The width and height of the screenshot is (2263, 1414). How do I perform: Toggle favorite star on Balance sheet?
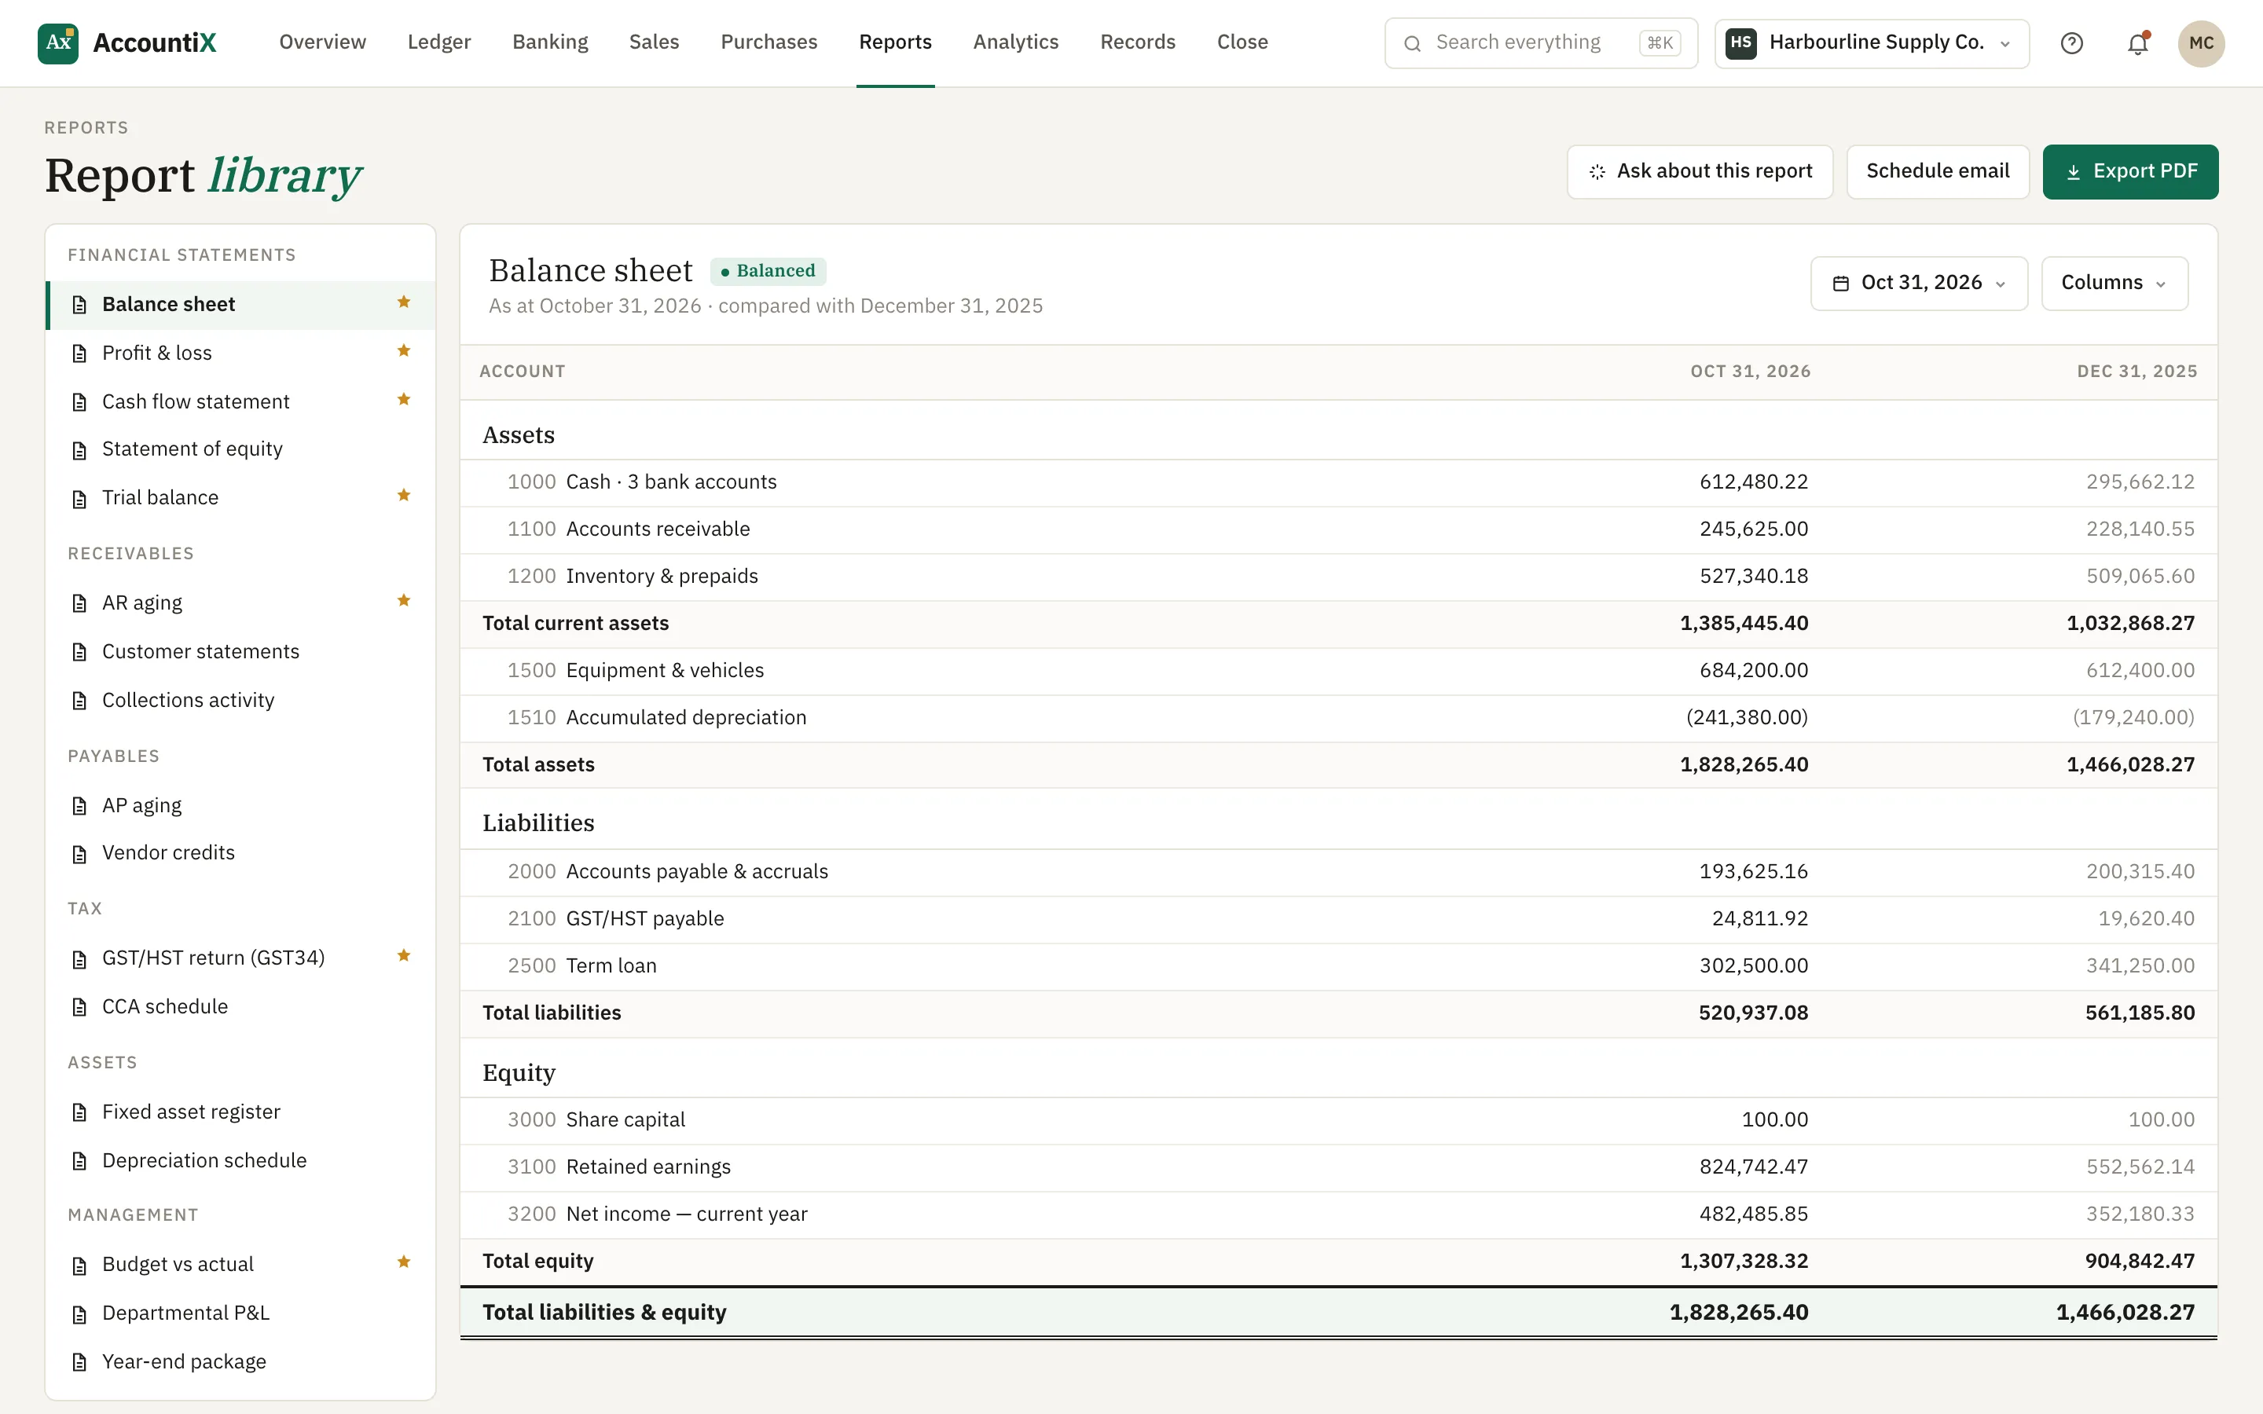(x=404, y=302)
